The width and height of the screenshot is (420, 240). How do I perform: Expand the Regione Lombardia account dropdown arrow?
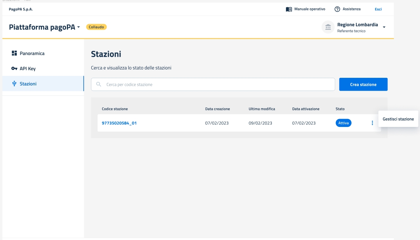[384, 27]
